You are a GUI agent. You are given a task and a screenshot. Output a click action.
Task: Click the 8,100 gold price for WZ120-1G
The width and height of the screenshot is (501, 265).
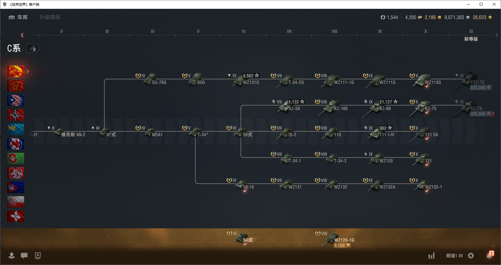342,246
